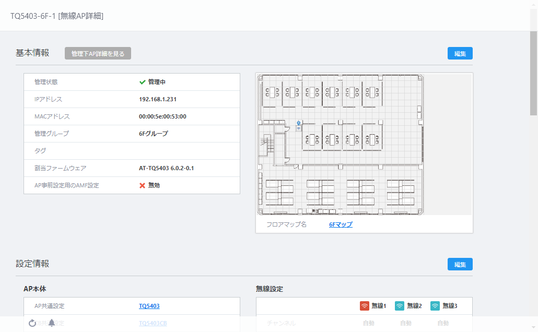Open the TQ5403CB settings link

tap(153, 323)
